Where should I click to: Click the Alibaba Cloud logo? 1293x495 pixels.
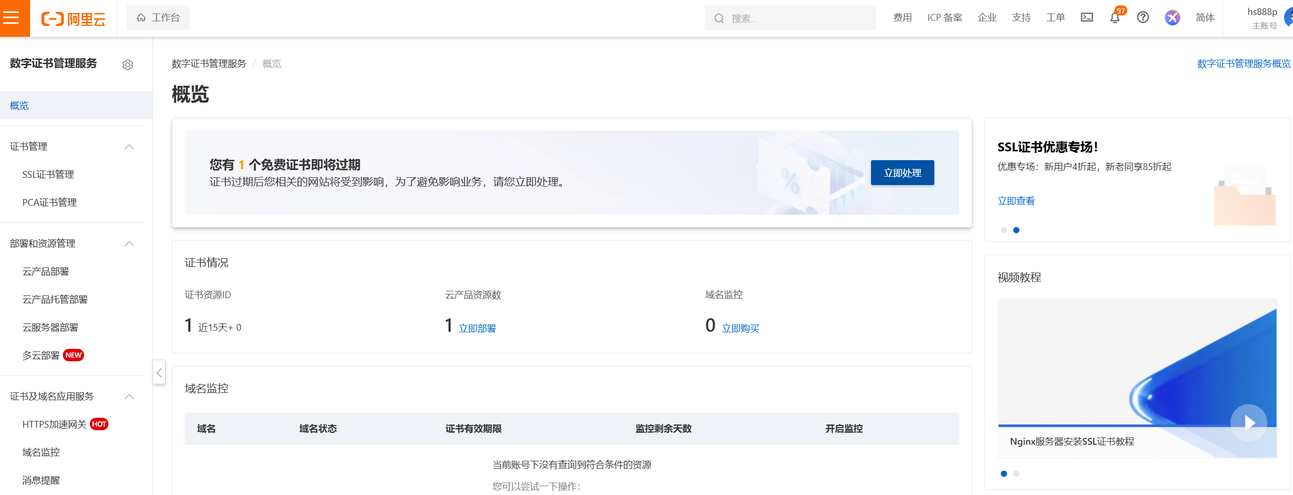coord(74,19)
